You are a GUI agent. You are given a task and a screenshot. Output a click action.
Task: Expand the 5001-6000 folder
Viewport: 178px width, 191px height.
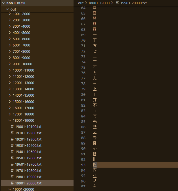click(x=22, y=39)
